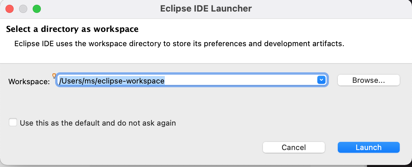The width and height of the screenshot is (412, 167).
Task: Toggle default via do not ask again label
Action: (98, 123)
